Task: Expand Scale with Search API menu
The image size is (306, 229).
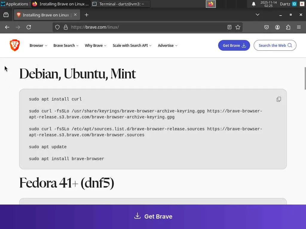Action: 132,46
